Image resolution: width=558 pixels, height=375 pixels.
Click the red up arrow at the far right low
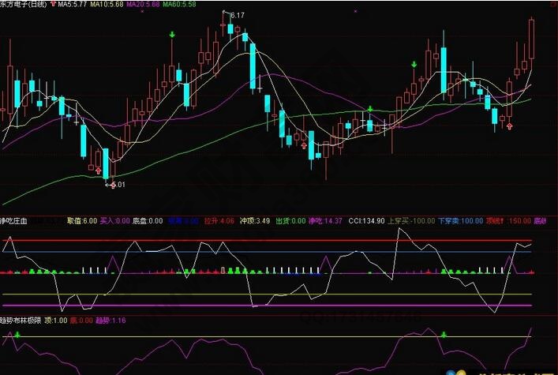(x=509, y=126)
